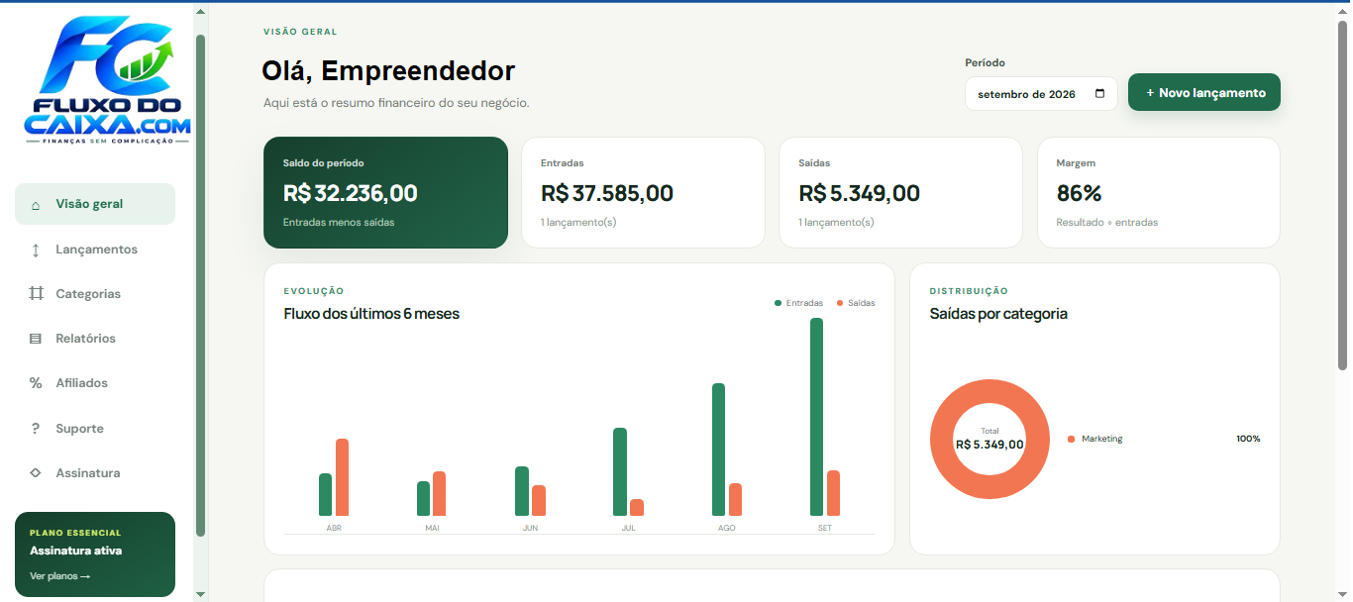The width and height of the screenshot is (1353, 602).
Task: Open Suporte page
Action: click(x=95, y=429)
